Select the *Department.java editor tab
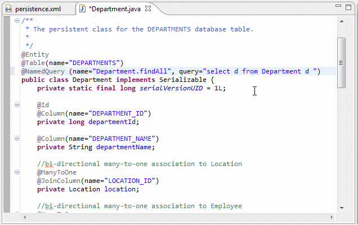This screenshot has height=225, width=358. (115, 9)
